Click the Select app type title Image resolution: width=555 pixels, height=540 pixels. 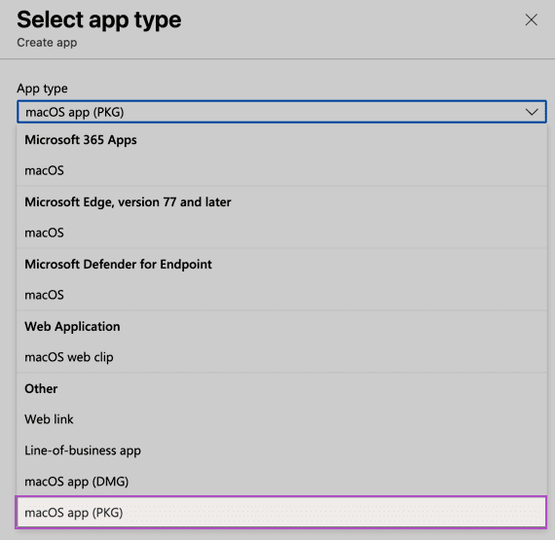(99, 20)
